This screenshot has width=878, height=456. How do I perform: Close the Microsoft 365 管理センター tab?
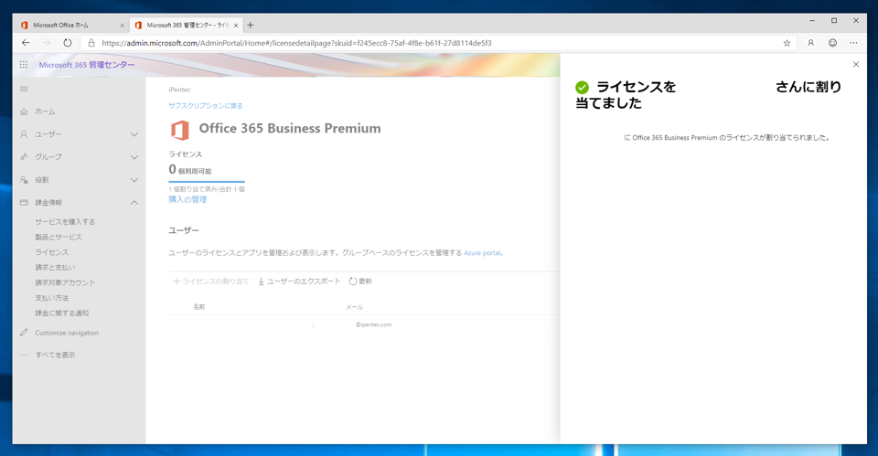[236, 26]
